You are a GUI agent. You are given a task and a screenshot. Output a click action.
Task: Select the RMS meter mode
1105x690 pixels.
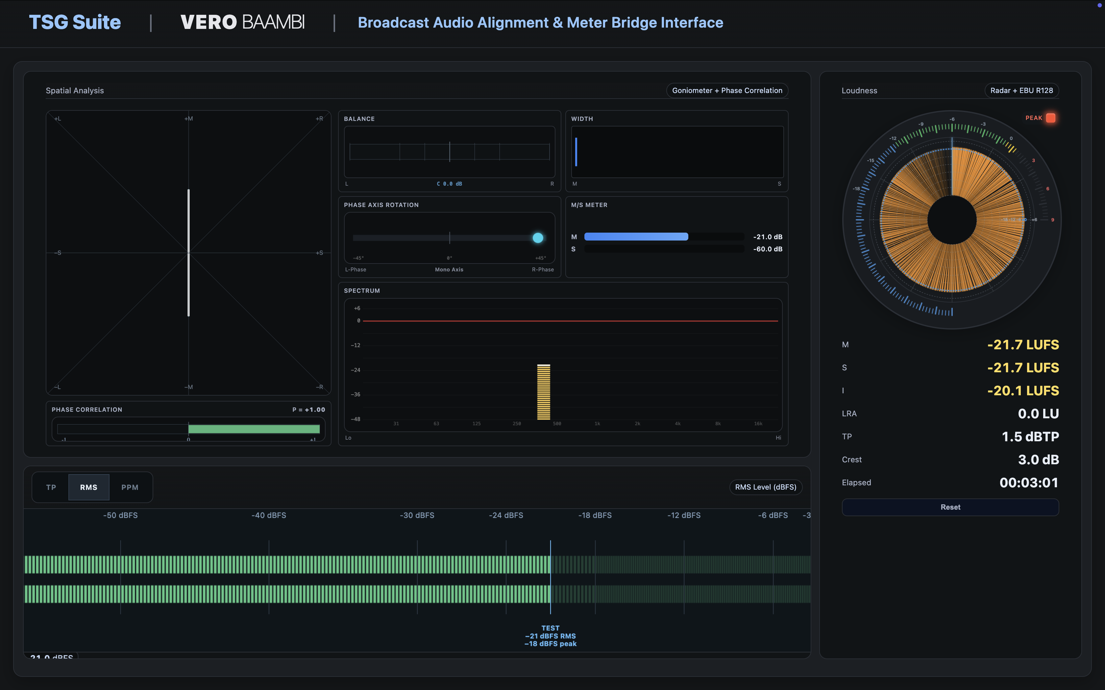click(x=88, y=487)
